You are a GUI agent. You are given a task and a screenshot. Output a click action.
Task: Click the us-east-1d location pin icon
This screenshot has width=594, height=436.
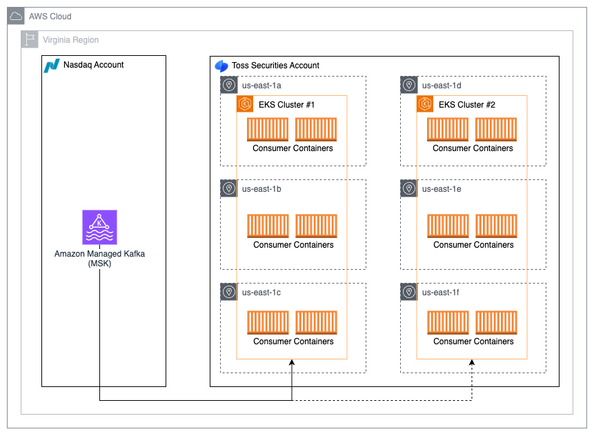pyautogui.click(x=408, y=85)
